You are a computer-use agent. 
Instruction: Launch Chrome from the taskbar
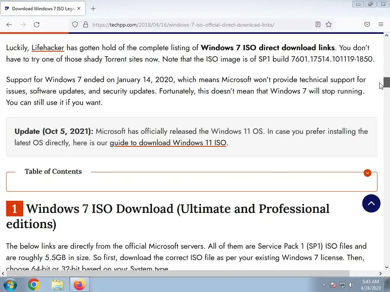point(34,284)
